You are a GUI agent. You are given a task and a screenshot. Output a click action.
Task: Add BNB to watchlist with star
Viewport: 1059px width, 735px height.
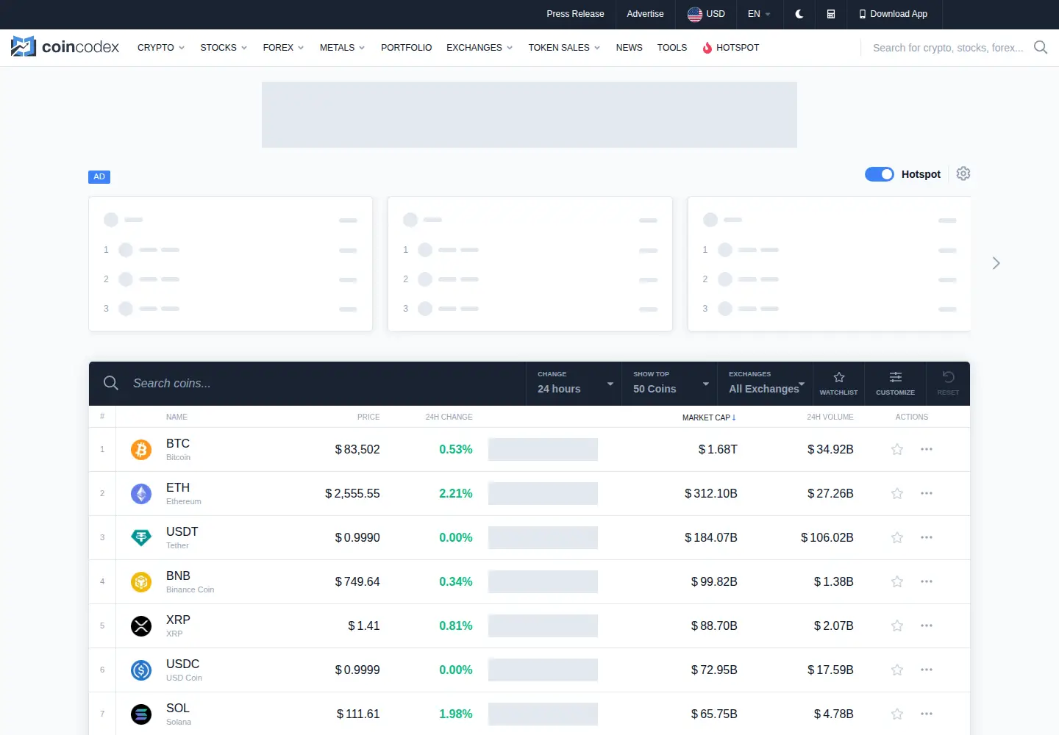pos(897,581)
